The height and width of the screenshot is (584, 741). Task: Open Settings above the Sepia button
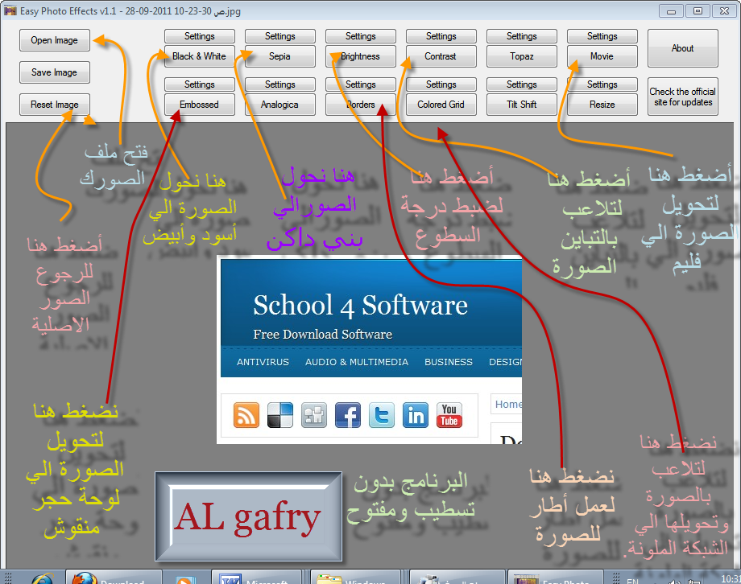(x=279, y=36)
